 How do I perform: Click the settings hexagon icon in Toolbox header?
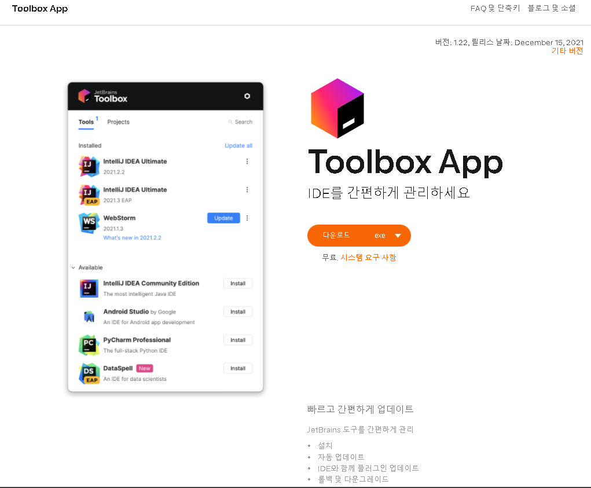[247, 96]
